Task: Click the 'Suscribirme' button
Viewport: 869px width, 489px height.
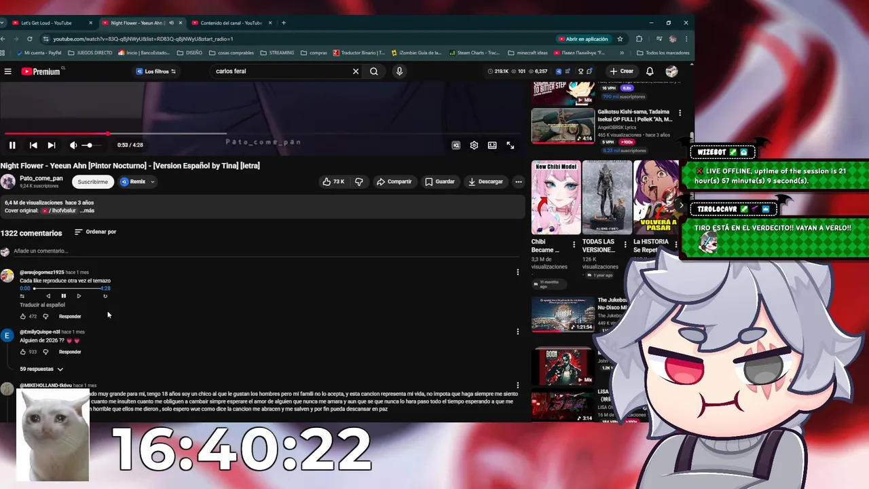Action: [x=92, y=181]
